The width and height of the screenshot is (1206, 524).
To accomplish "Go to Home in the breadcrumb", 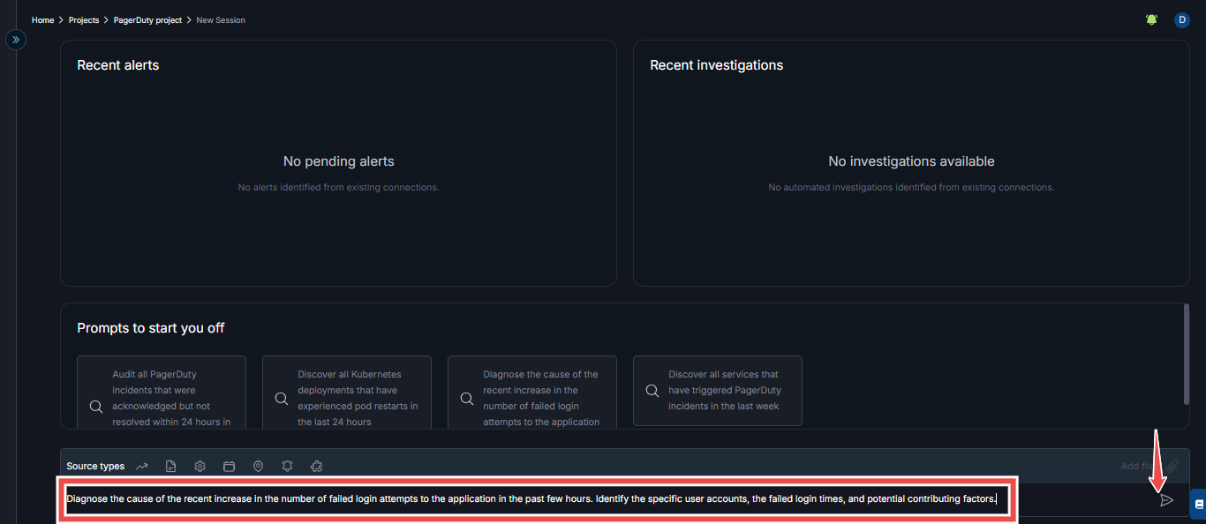I will point(42,20).
